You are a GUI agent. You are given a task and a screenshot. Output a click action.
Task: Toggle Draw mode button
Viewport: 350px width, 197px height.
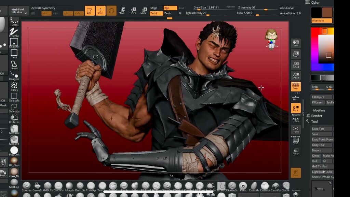(x=100, y=11)
